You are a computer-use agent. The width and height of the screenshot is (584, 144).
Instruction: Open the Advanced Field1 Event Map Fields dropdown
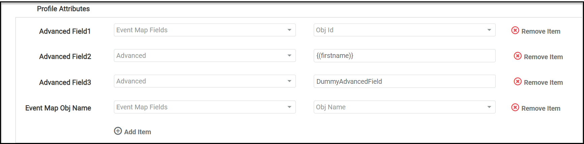[x=205, y=30]
